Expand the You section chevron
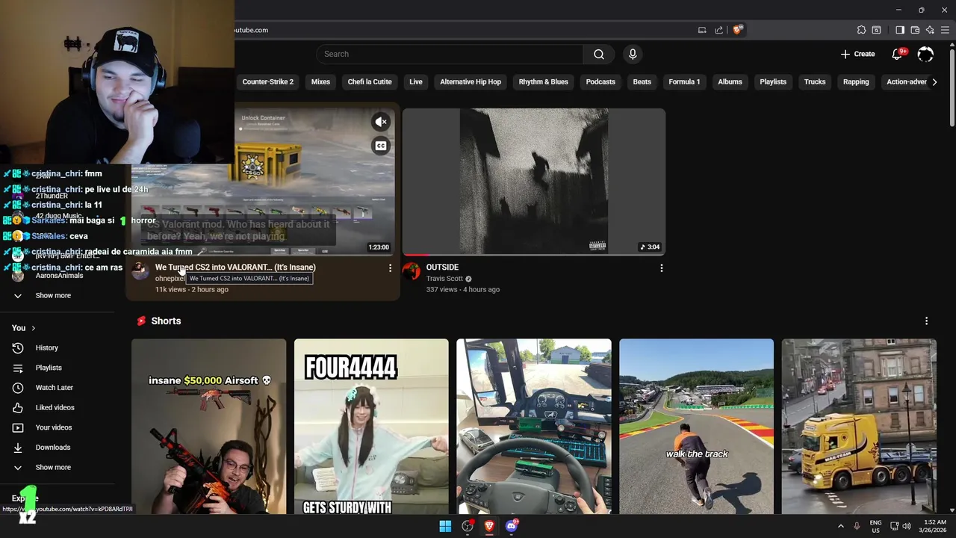 (33, 328)
